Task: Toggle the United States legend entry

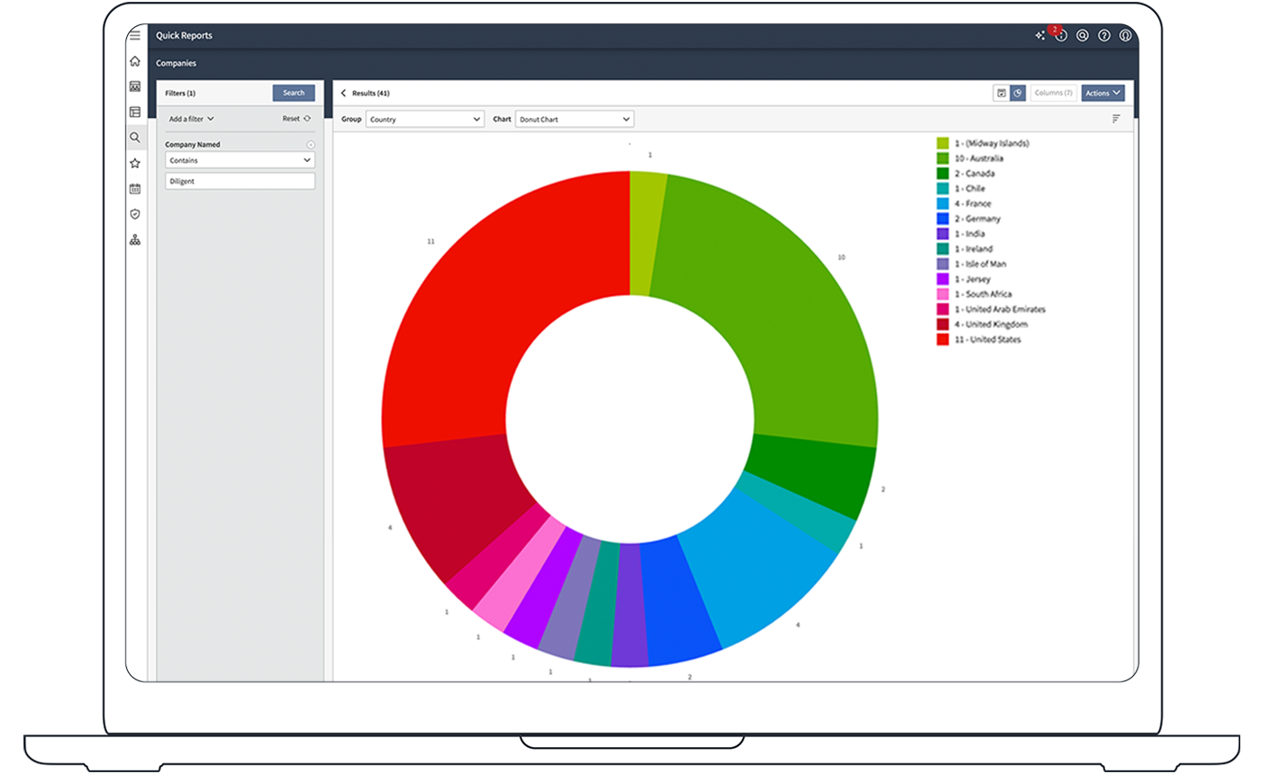Action: tap(987, 339)
